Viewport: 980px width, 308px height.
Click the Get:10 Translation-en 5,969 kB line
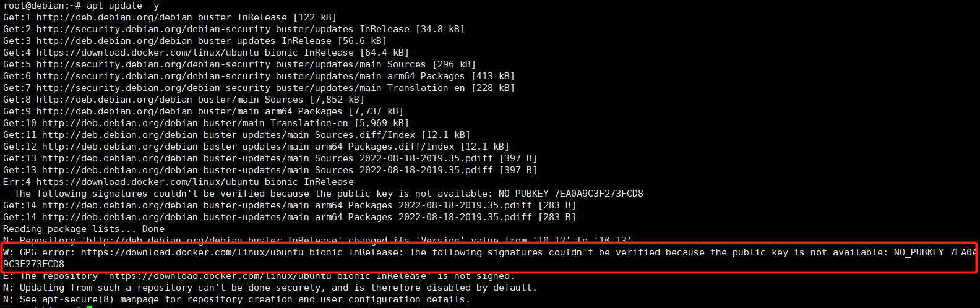(206, 123)
